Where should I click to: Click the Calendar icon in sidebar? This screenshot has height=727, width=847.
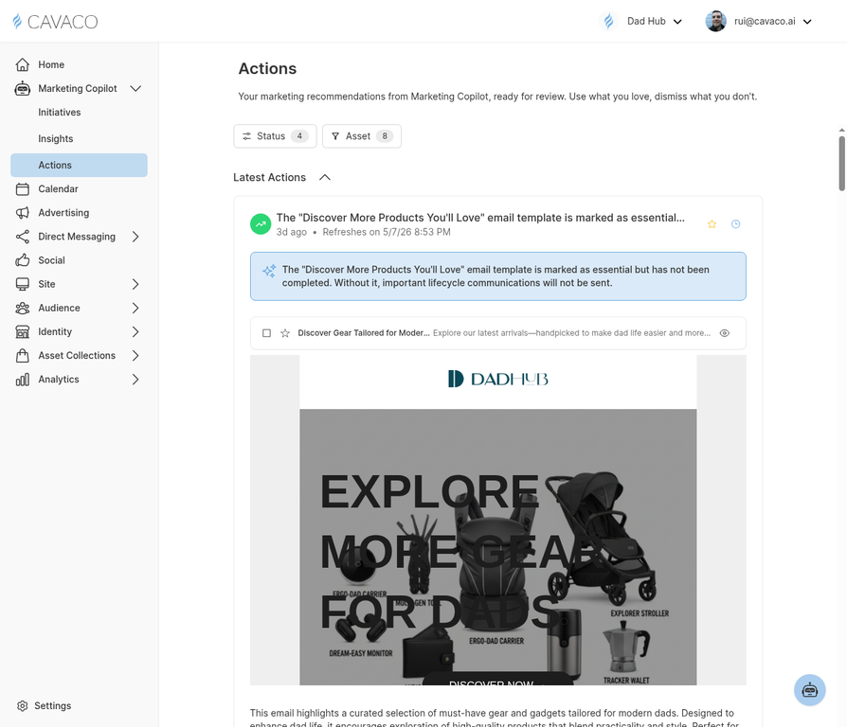coord(22,189)
